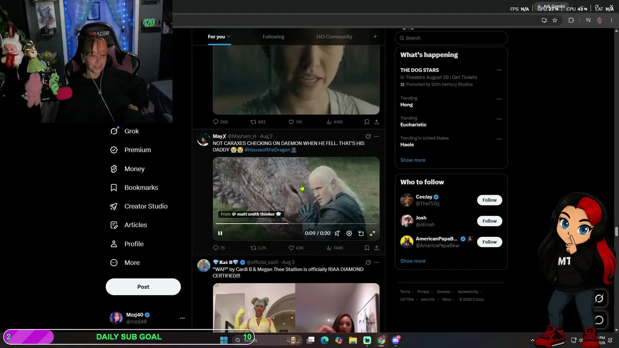This screenshot has height=348, width=619.
Task: Open Grok from the sidebar
Action: [125, 131]
